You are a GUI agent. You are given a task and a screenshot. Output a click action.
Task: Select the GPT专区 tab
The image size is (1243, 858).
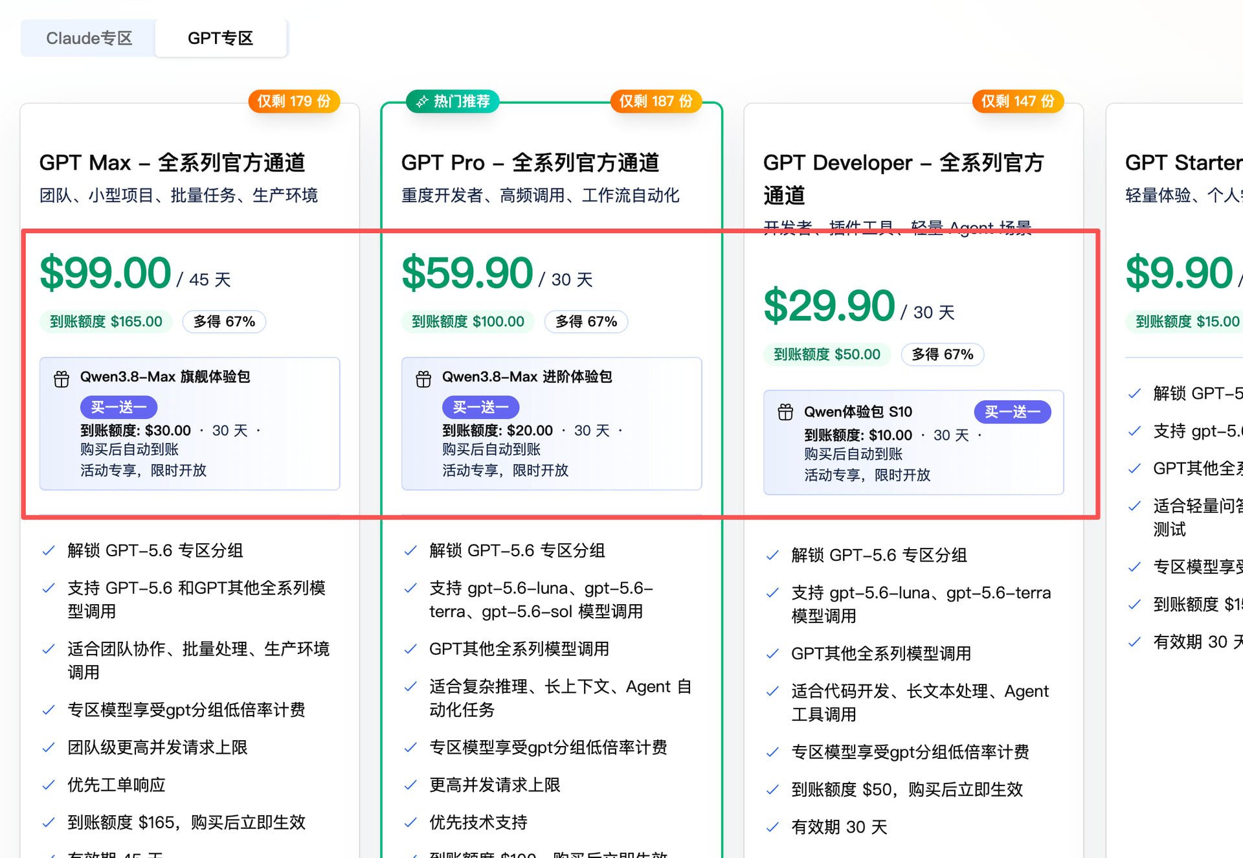[x=221, y=38]
